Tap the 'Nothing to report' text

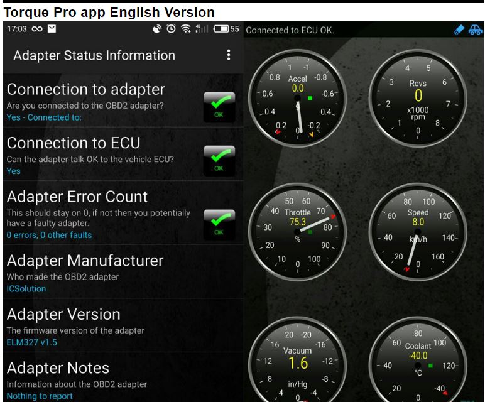tap(40, 396)
